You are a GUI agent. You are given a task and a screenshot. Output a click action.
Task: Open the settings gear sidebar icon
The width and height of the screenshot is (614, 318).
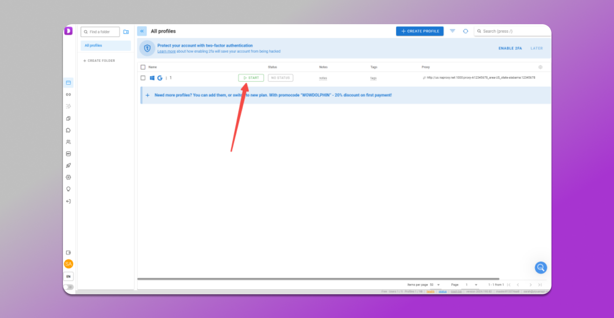[x=69, y=177]
